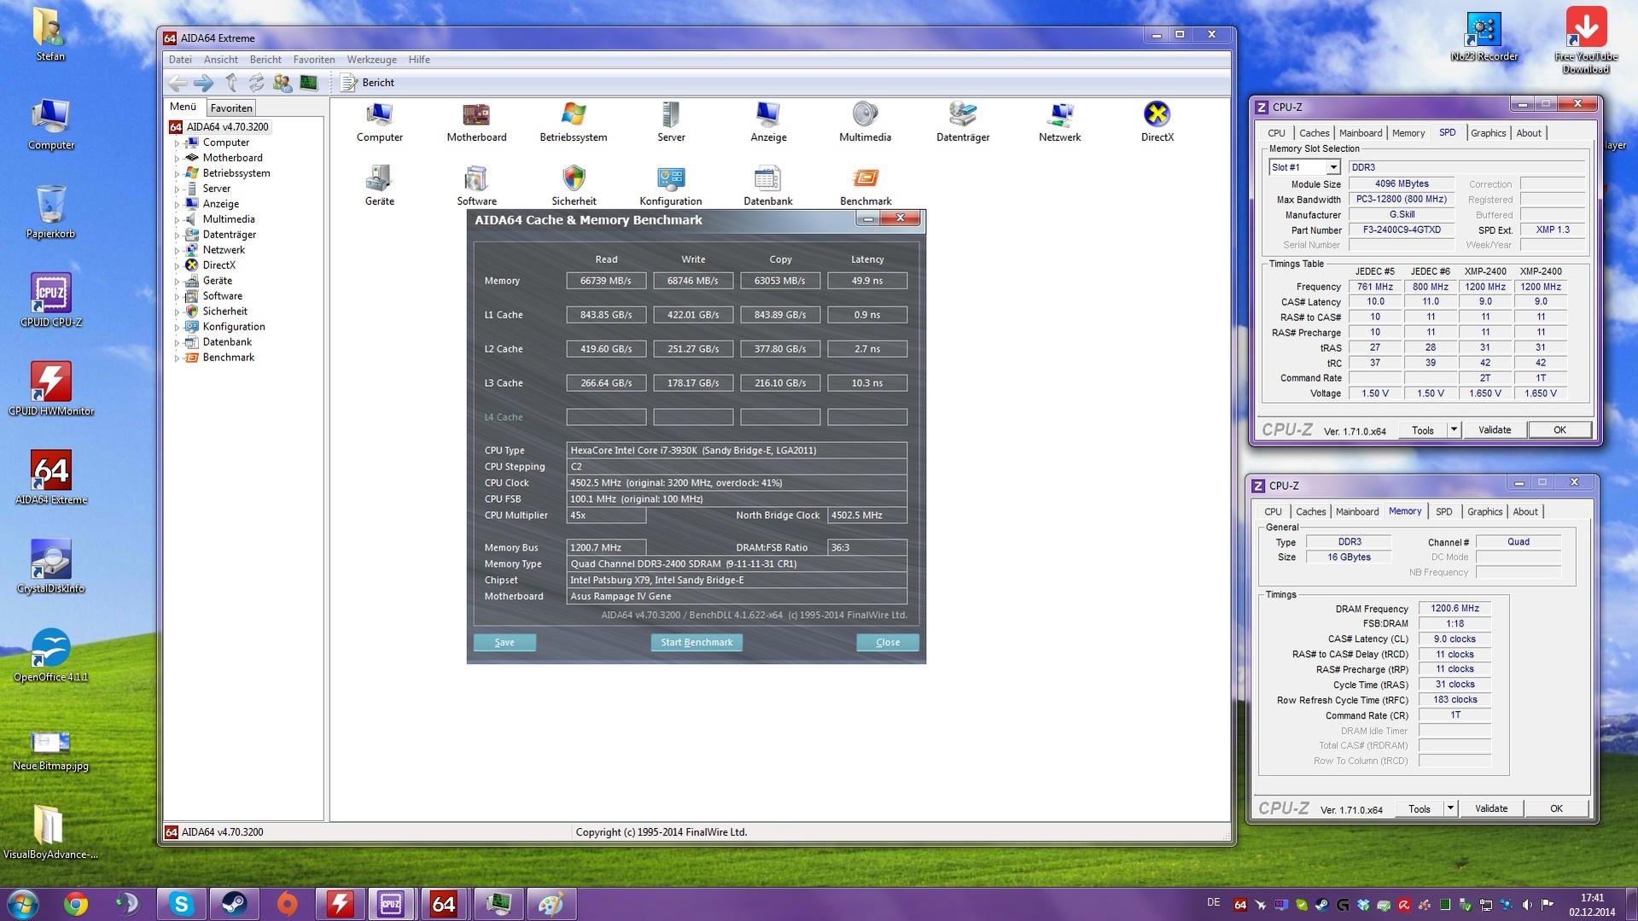Click Validate in the upper CPU-Z window
This screenshot has height=921, width=1638.
pos(1494,430)
